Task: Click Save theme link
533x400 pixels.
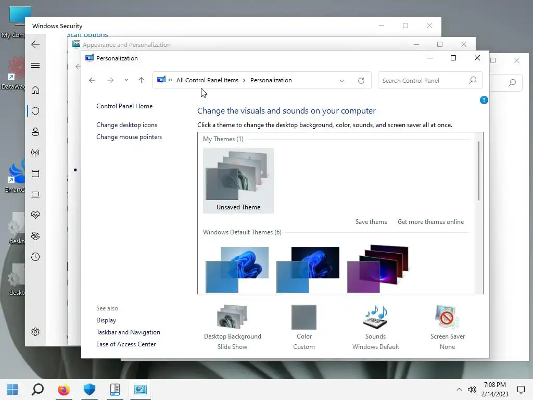Action: click(x=371, y=222)
